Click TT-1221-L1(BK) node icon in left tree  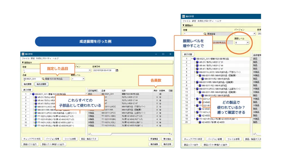[x=36, y=116]
